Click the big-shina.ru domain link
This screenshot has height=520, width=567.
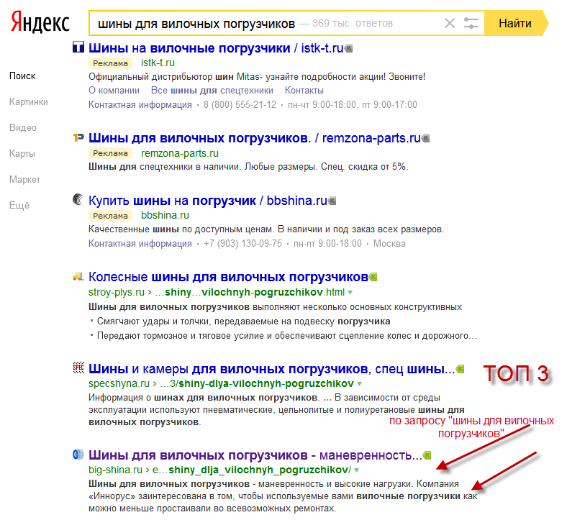tap(115, 470)
